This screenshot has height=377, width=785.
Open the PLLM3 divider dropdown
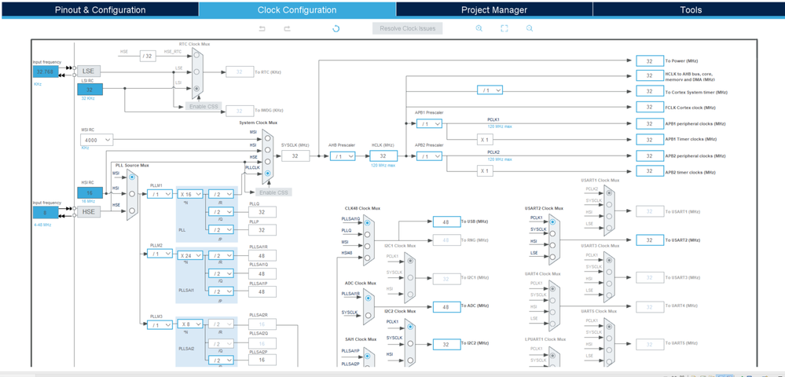pos(160,325)
